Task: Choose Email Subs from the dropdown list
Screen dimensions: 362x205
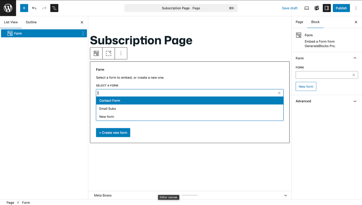Action: [x=190, y=109]
